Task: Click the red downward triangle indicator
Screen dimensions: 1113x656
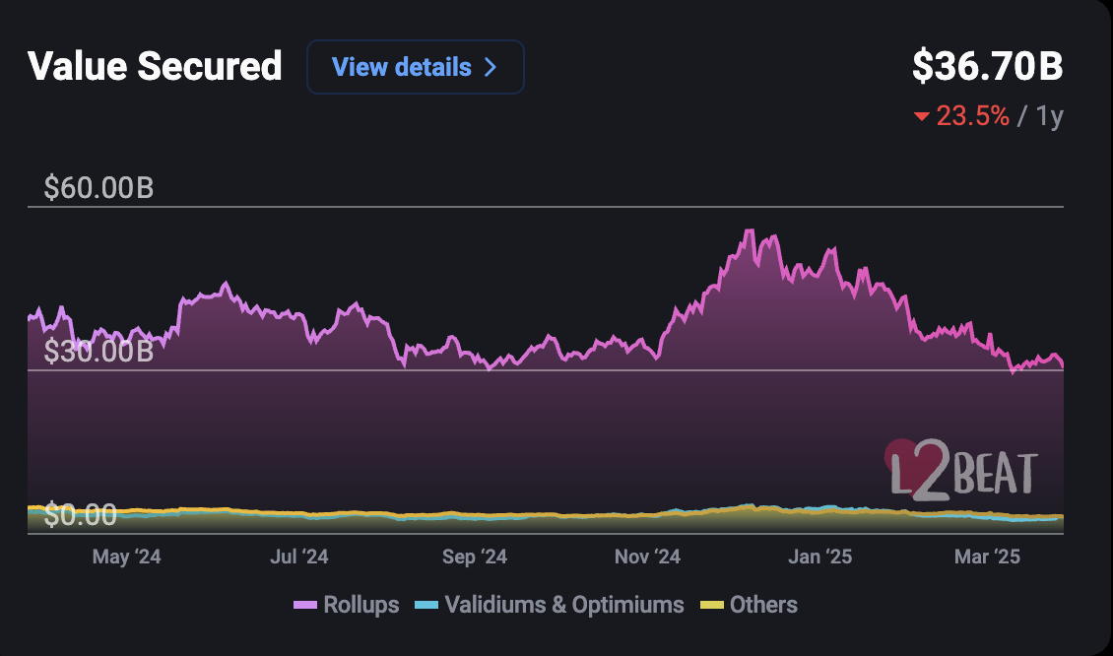Action: (920, 115)
